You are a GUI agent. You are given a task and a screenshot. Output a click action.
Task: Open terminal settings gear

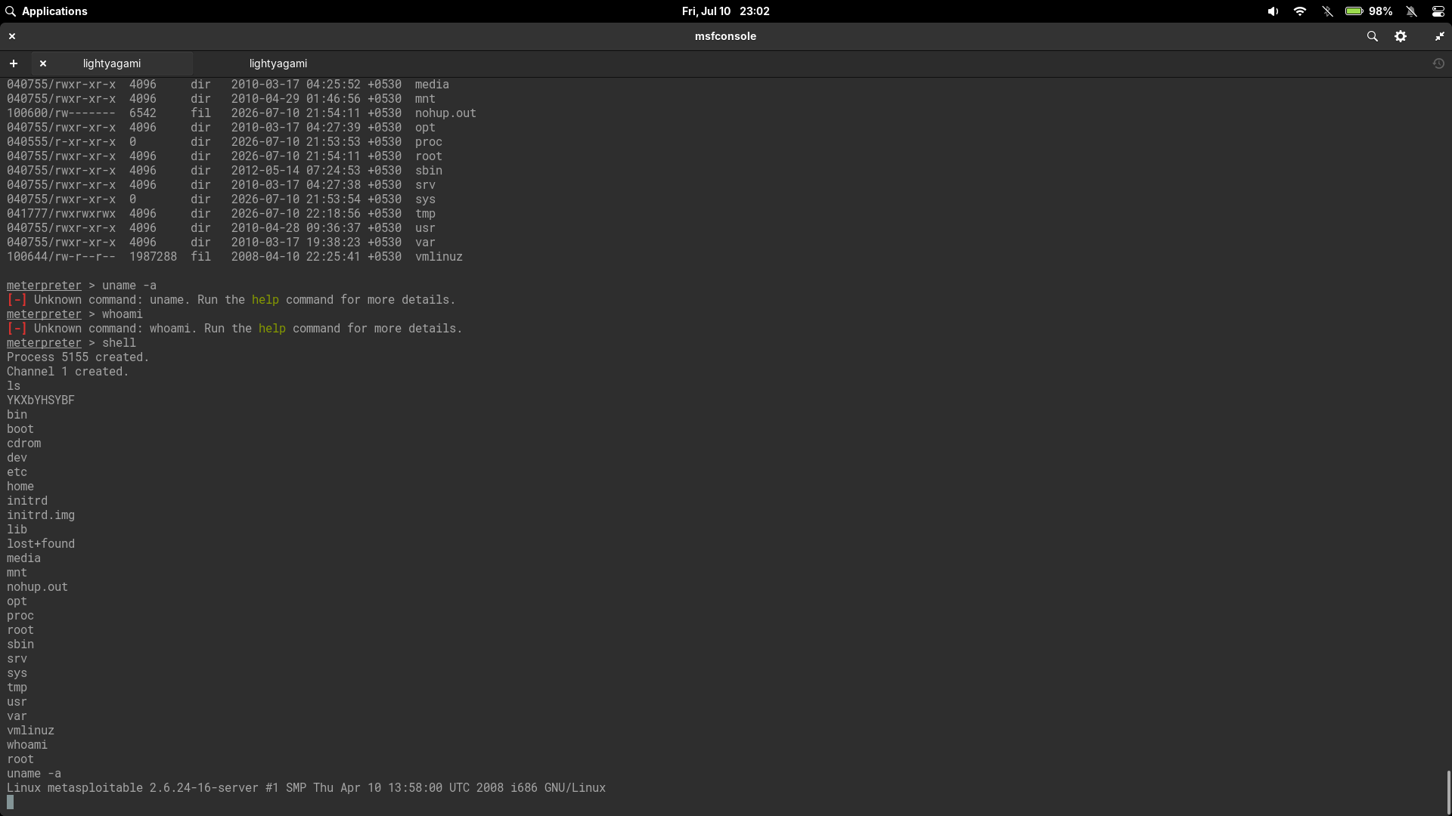point(1401,36)
